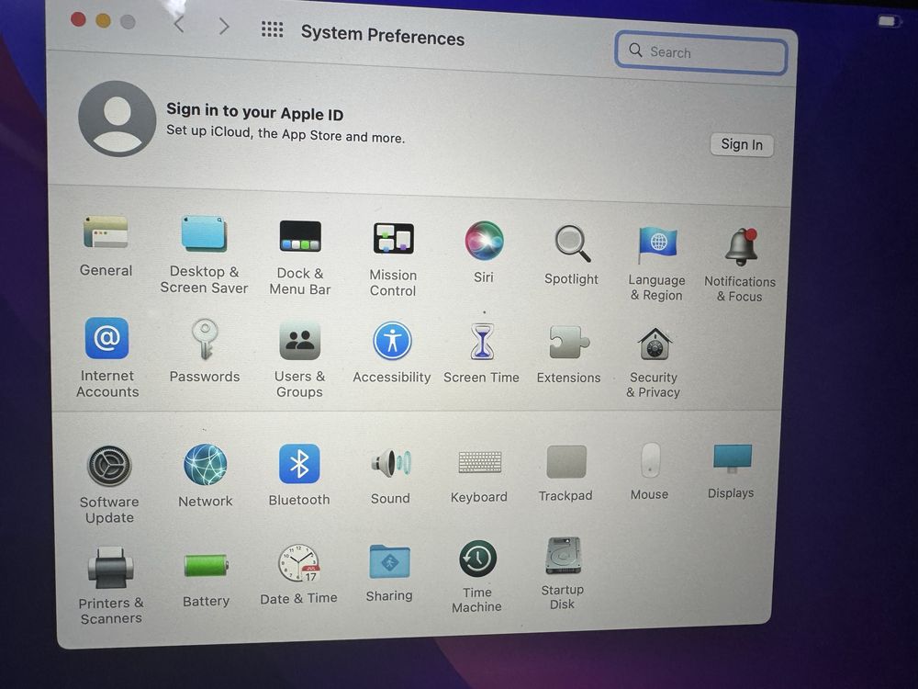
Task: Close the System Preferences window
Action: coord(78,19)
